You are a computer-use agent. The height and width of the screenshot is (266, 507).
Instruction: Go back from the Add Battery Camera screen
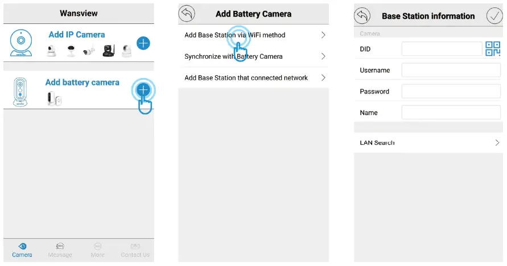[187, 14]
